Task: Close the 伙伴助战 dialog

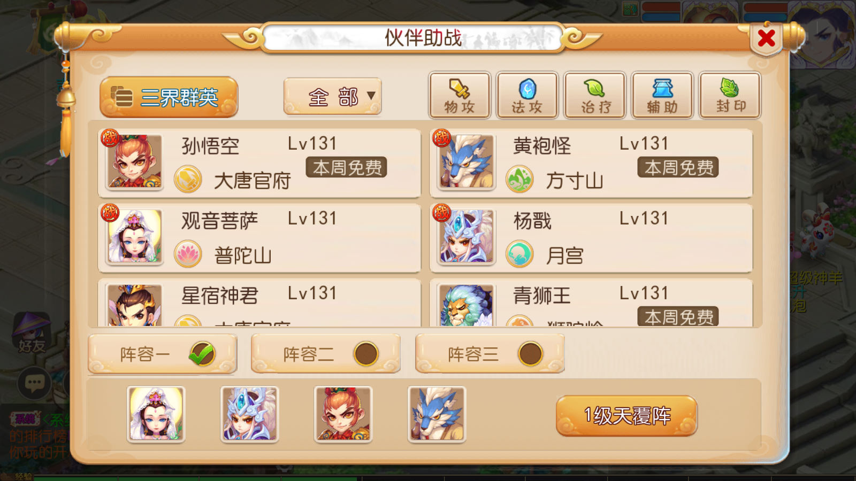Action: coord(767,38)
